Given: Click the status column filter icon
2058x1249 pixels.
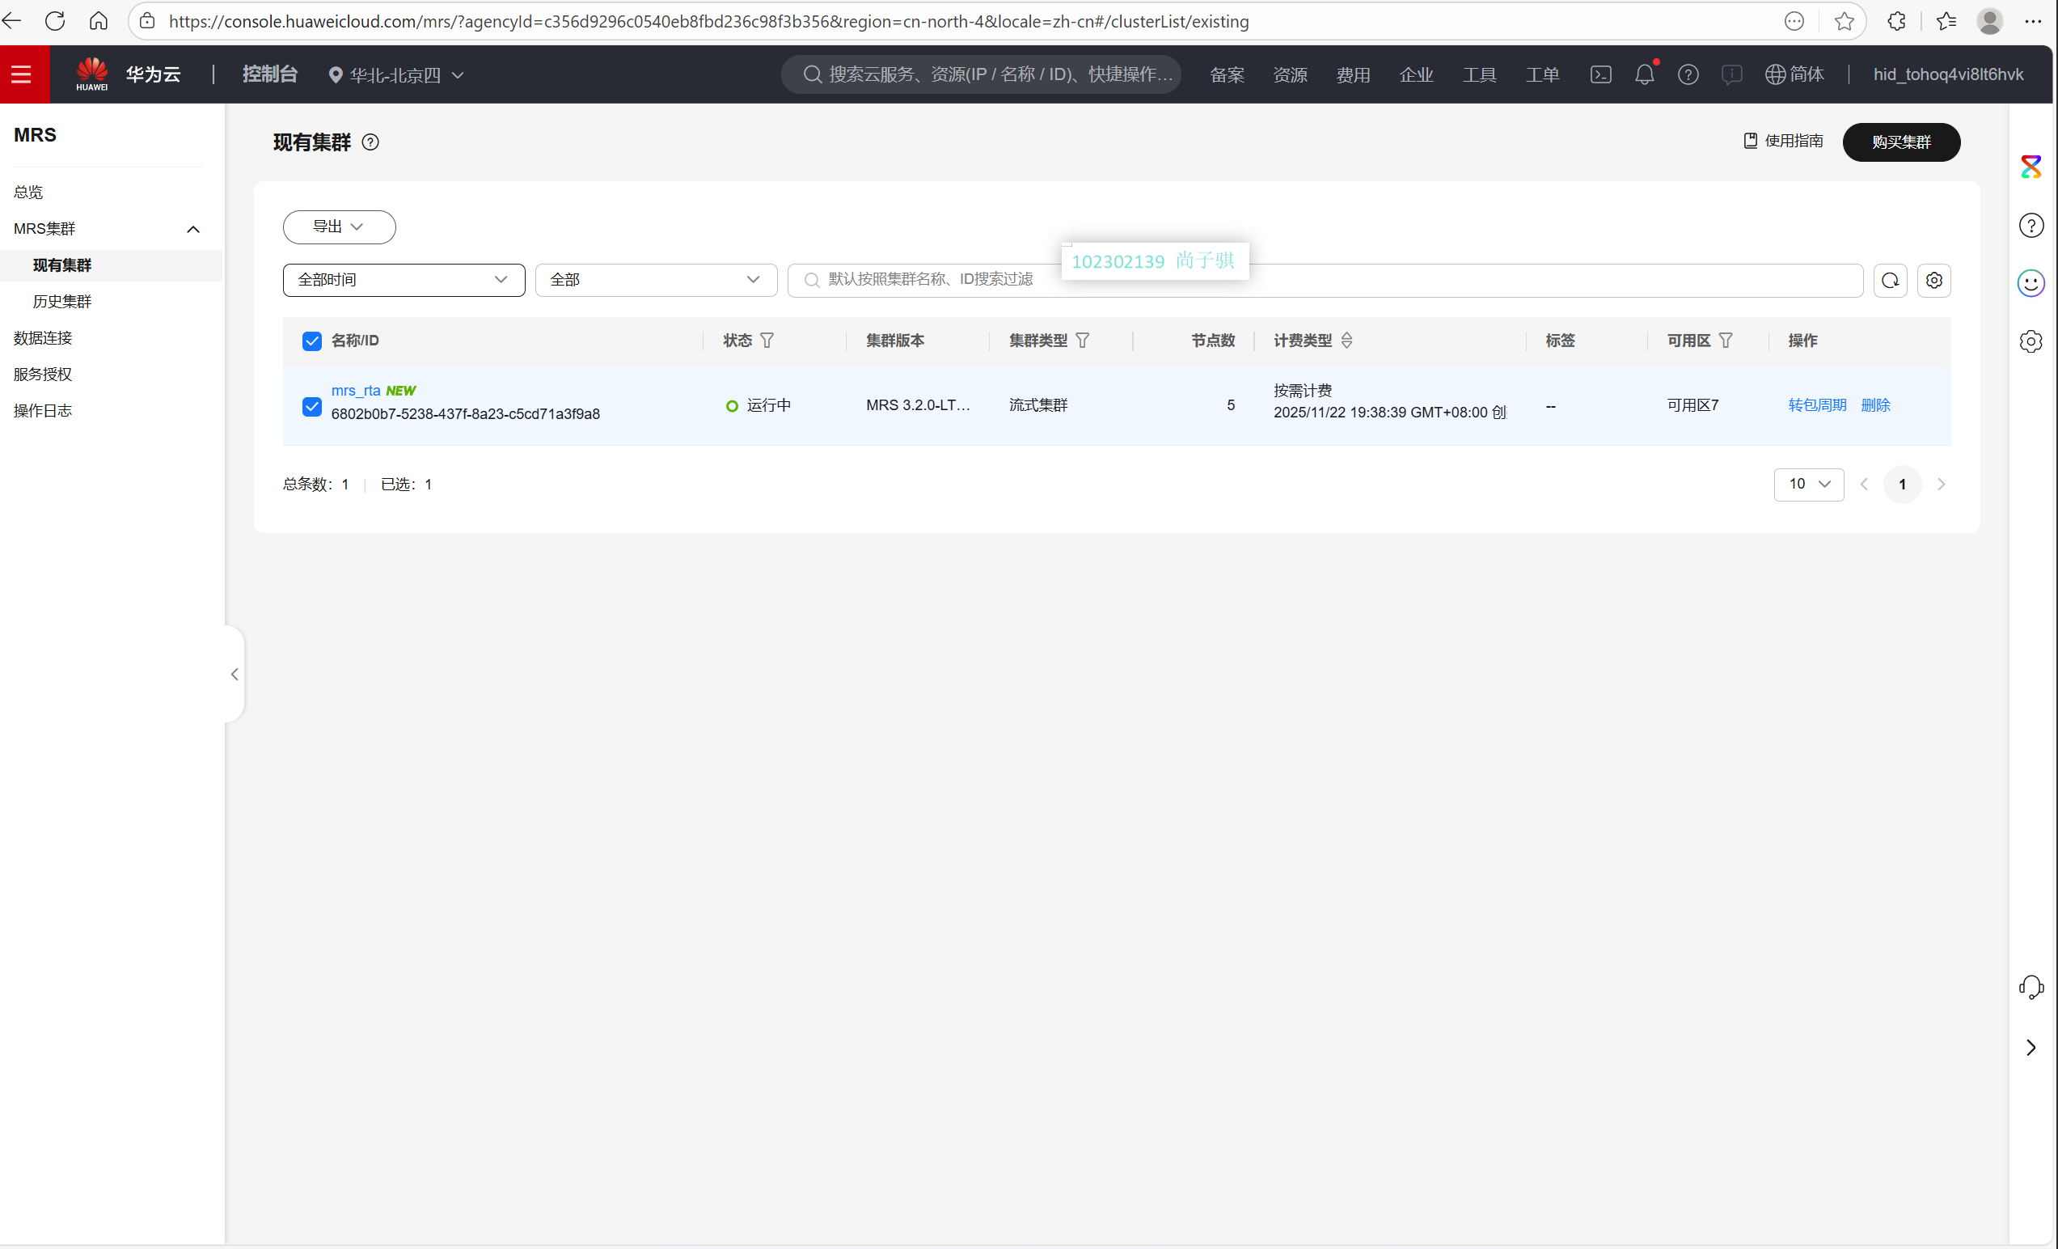Looking at the screenshot, I should click(x=767, y=341).
